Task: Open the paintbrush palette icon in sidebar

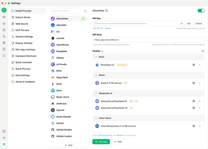Action: pos(4,30)
